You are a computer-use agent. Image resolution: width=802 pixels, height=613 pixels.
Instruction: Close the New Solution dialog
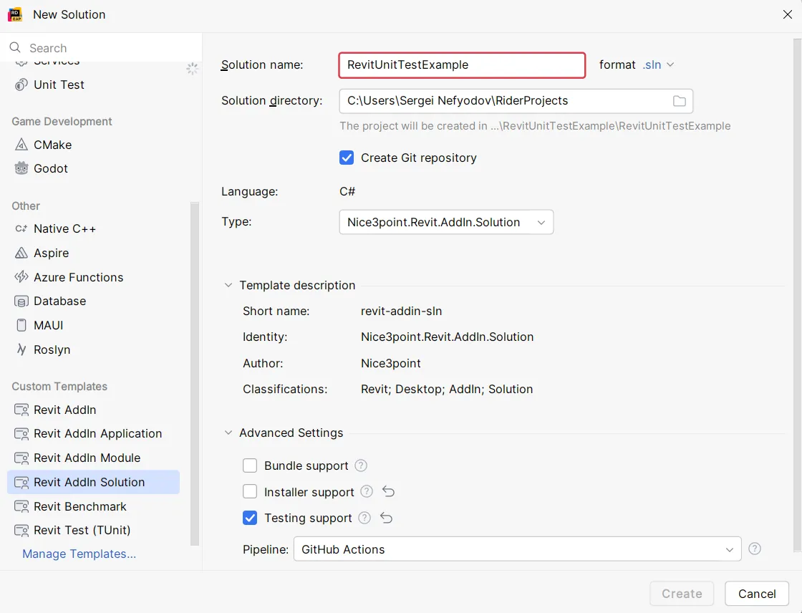[788, 14]
